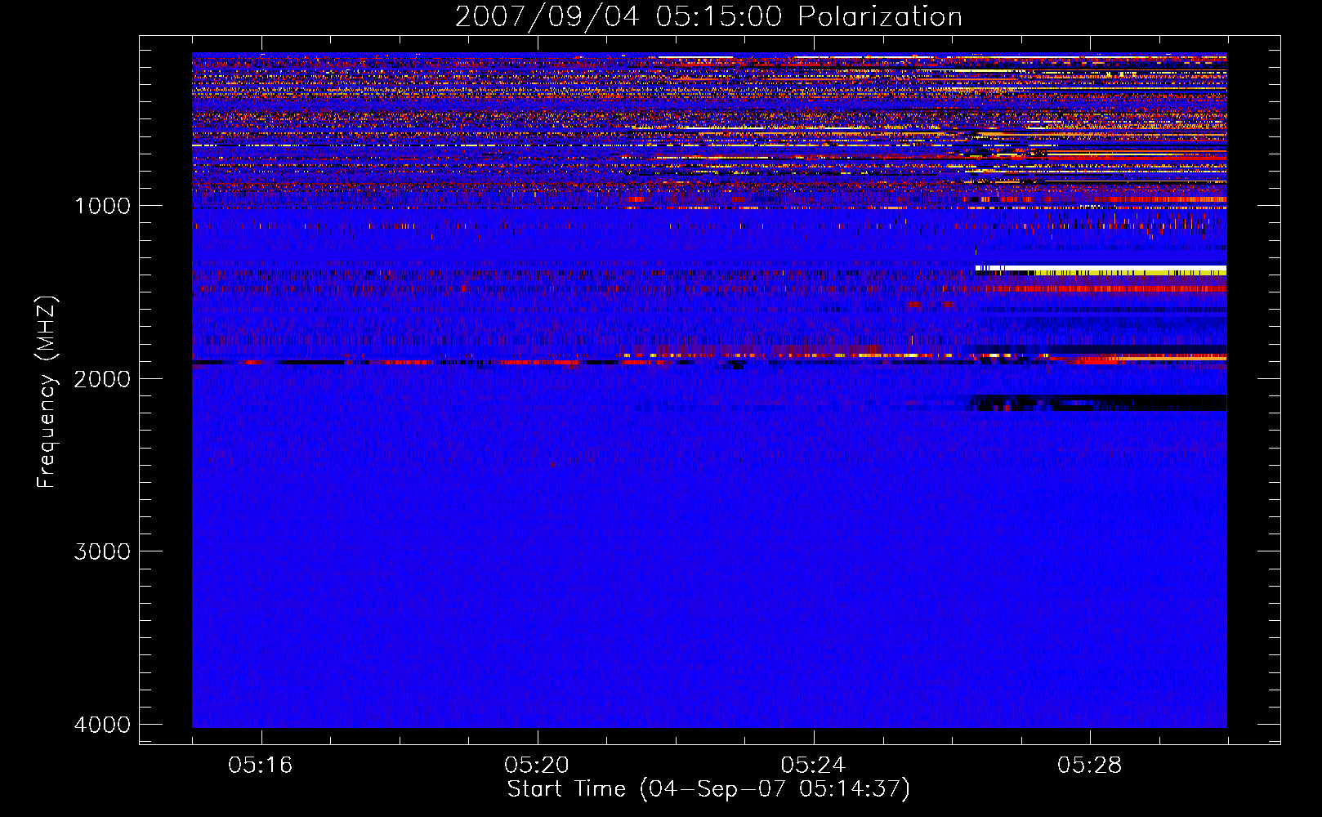Click the 05:24 time tick label
This screenshot has width=1322, height=817.
(813, 766)
